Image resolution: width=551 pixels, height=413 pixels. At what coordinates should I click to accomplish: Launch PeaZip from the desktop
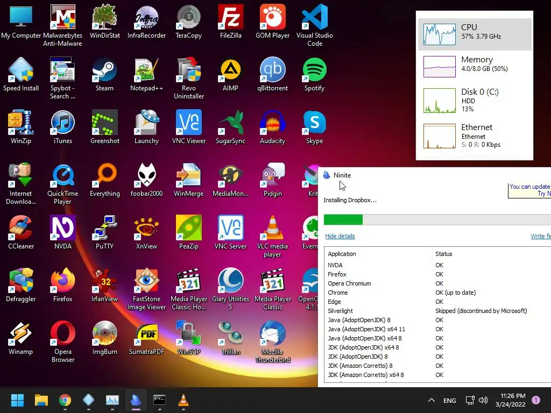click(189, 232)
